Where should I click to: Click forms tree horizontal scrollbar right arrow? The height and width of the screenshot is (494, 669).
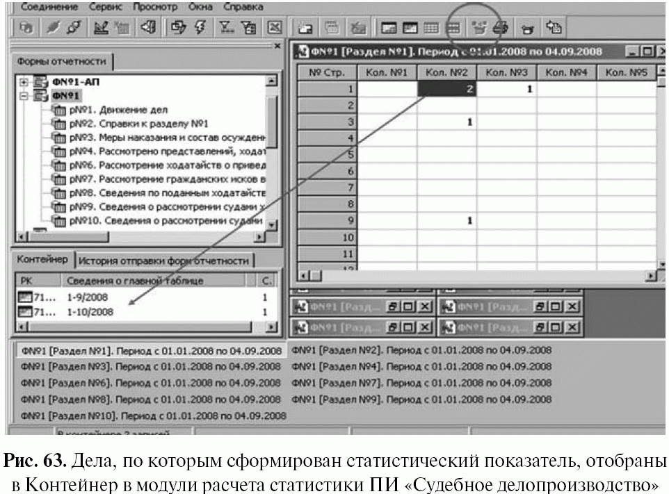pyautogui.click(x=259, y=236)
